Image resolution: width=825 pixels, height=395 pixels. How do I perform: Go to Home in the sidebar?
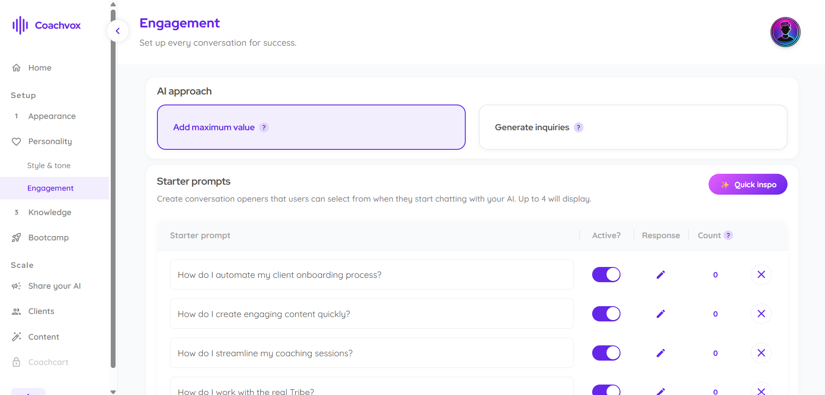40,68
